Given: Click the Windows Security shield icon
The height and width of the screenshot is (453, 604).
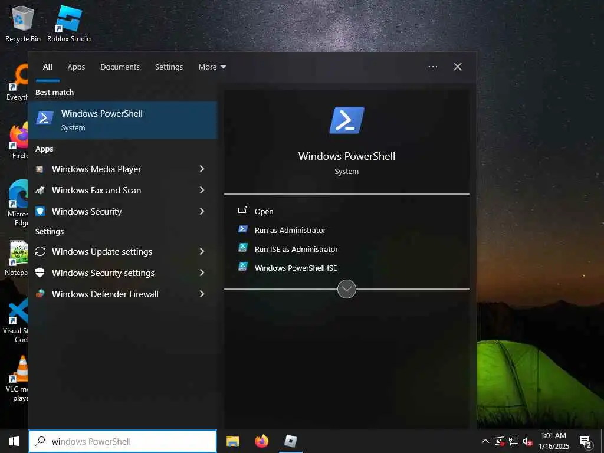Looking at the screenshot, I should click(40, 212).
